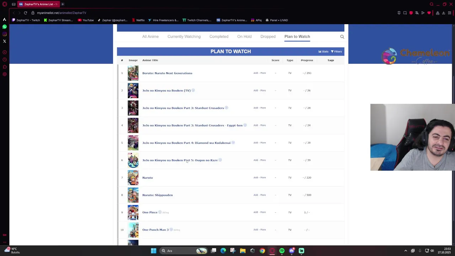
Task: Open Microsoft Edge from the taskbar
Action: point(223,251)
